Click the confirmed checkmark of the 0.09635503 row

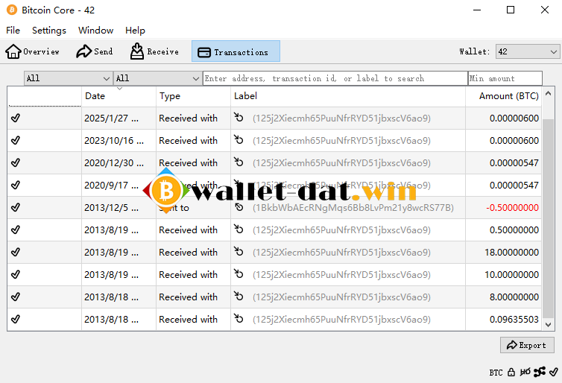point(16,319)
